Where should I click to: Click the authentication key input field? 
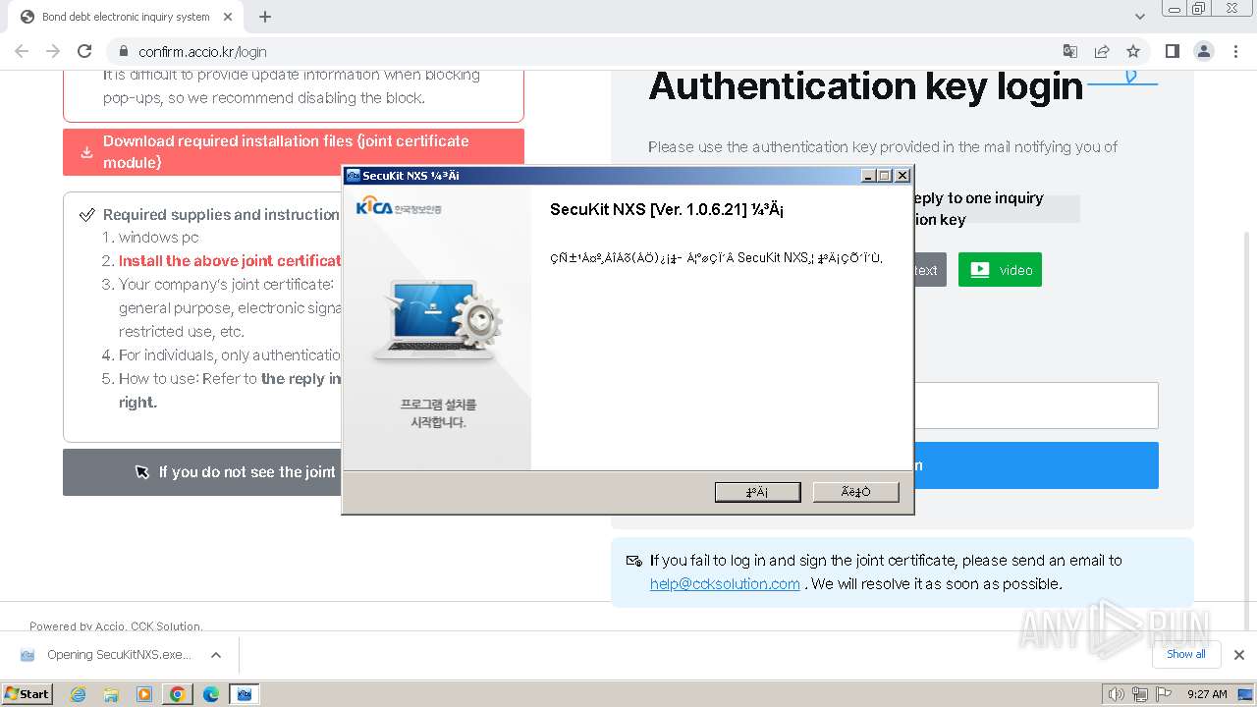1036,406
